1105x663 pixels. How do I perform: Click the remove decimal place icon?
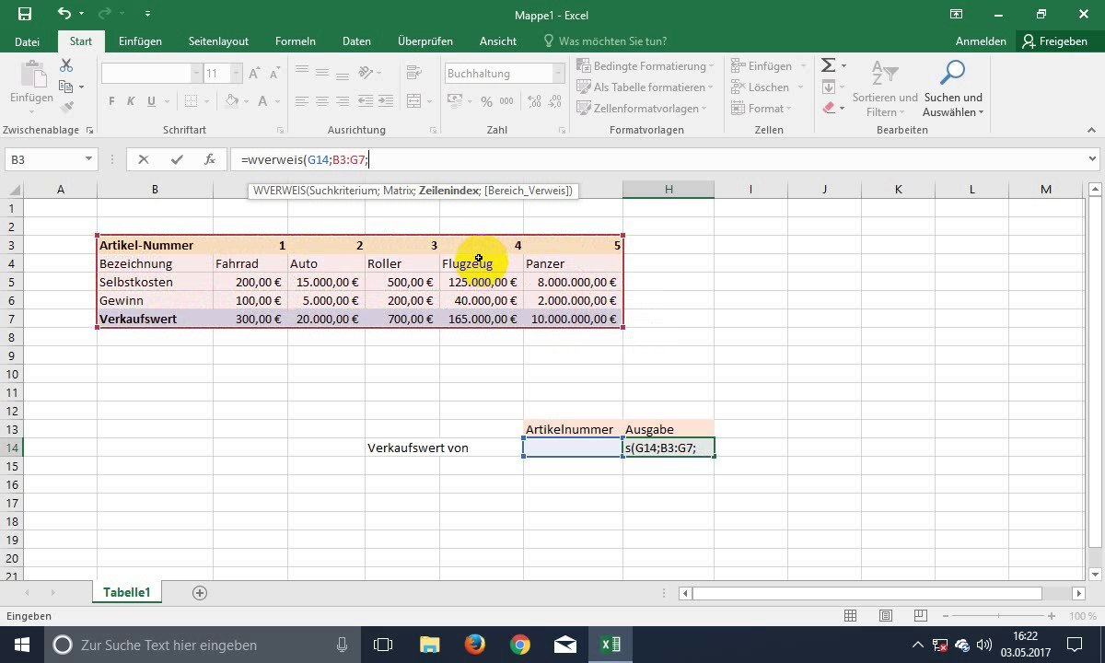tap(553, 101)
